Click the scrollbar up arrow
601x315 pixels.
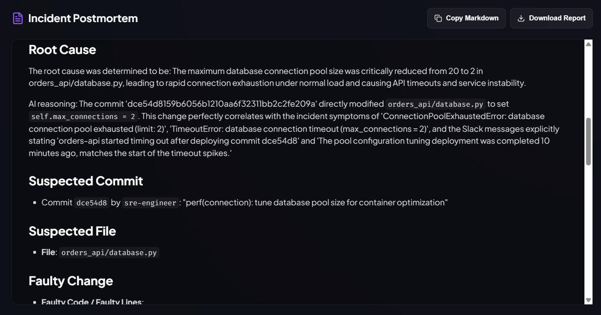pyautogui.click(x=588, y=44)
